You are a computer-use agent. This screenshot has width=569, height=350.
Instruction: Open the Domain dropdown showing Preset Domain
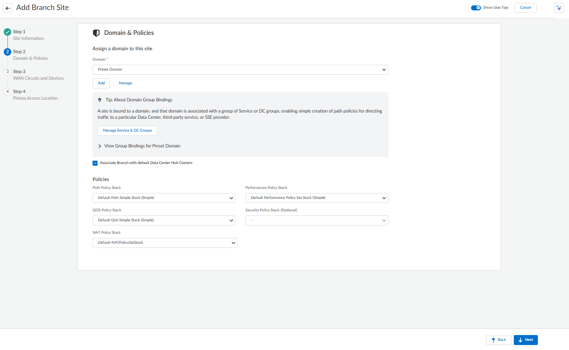point(240,70)
